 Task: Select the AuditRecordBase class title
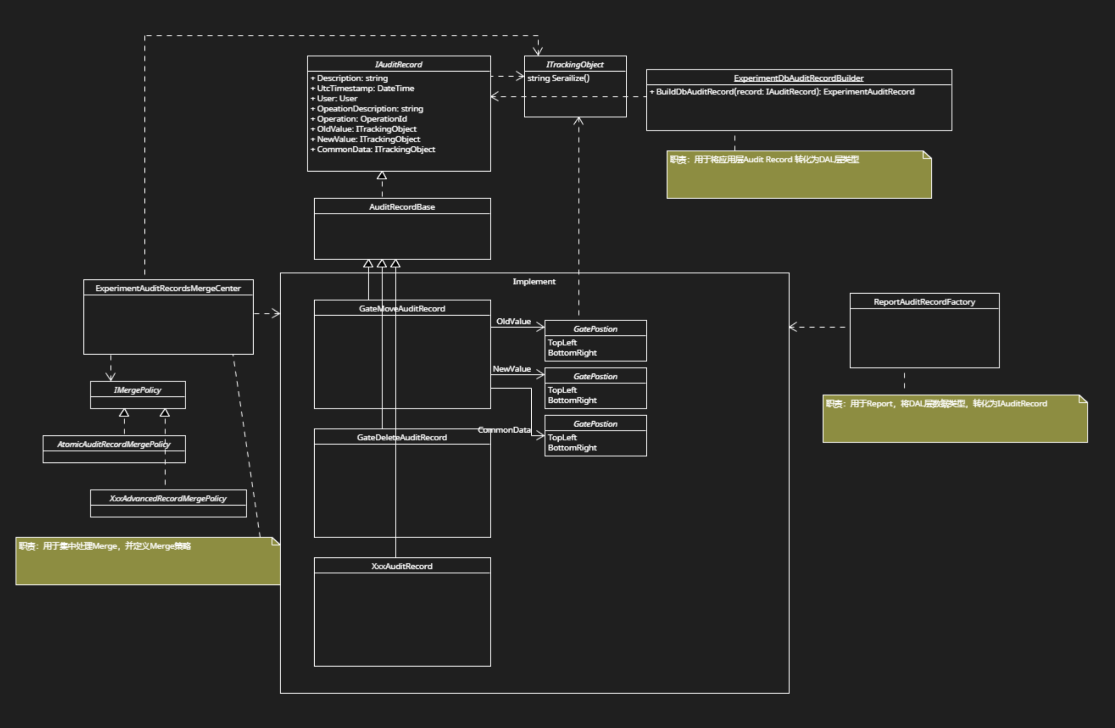point(402,207)
